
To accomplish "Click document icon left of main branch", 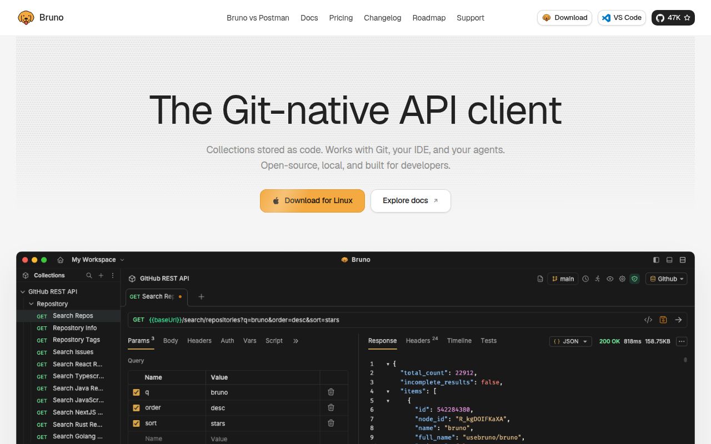I will 540,279.
